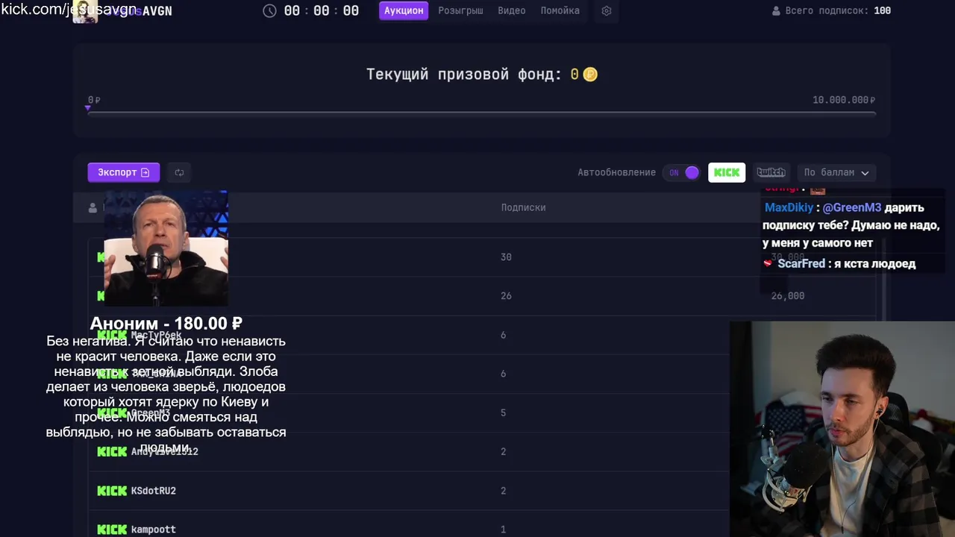955x537 pixels.
Task: Click the prize fund progress bar
Action: (x=481, y=113)
